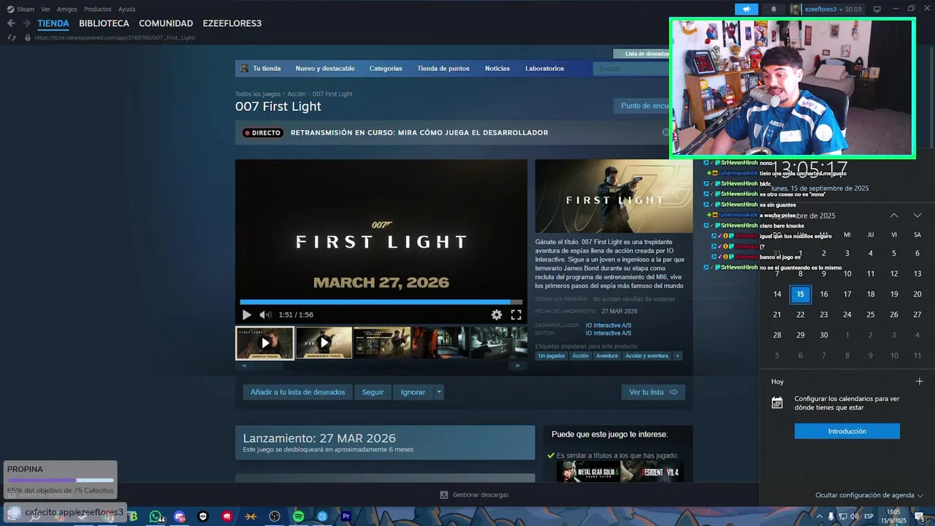Click the Steam announcements megaphone button
This screenshot has width=935, height=526.
point(747,9)
